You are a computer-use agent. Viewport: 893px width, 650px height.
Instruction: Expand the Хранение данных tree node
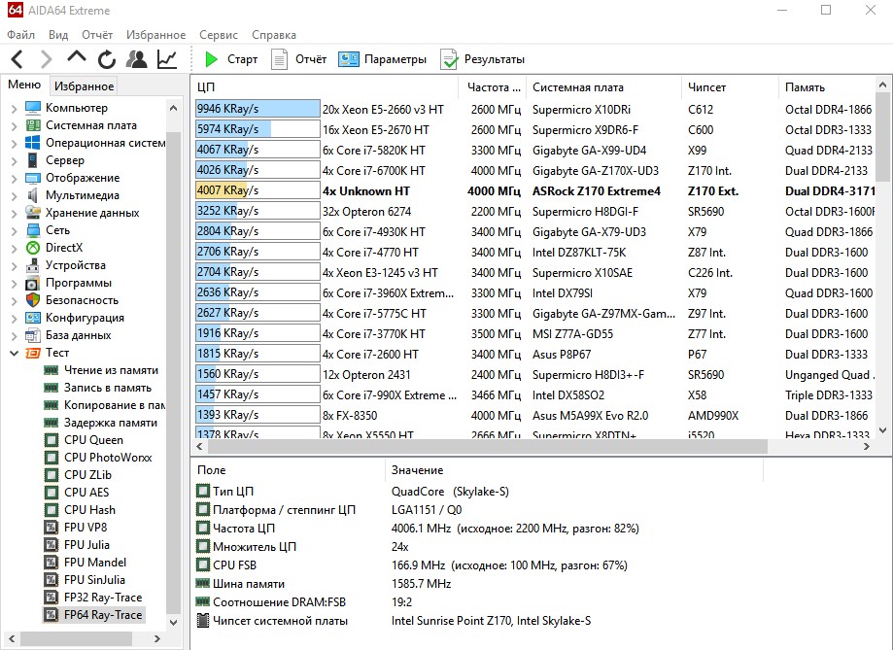point(15,214)
